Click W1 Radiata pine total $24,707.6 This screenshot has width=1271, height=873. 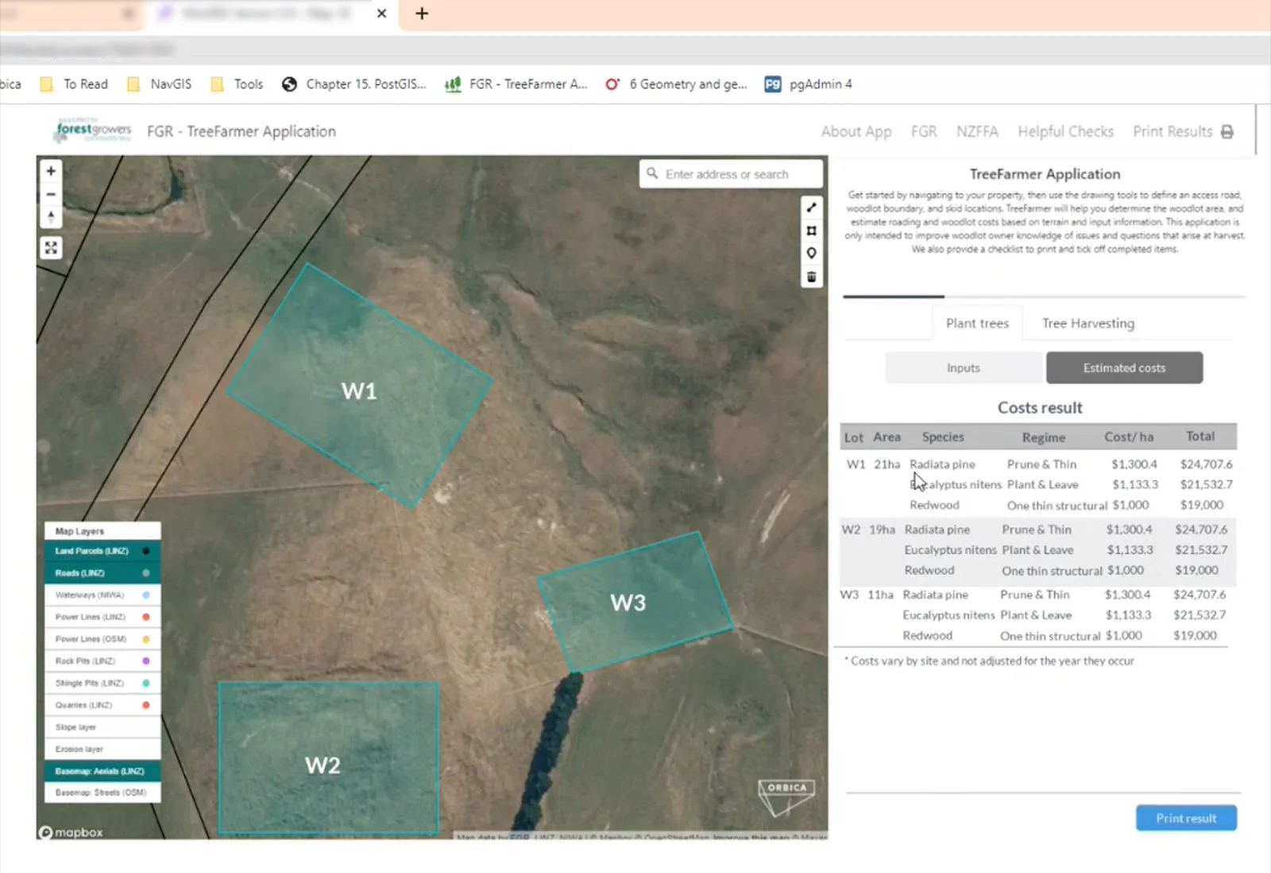click(1206, 464)
